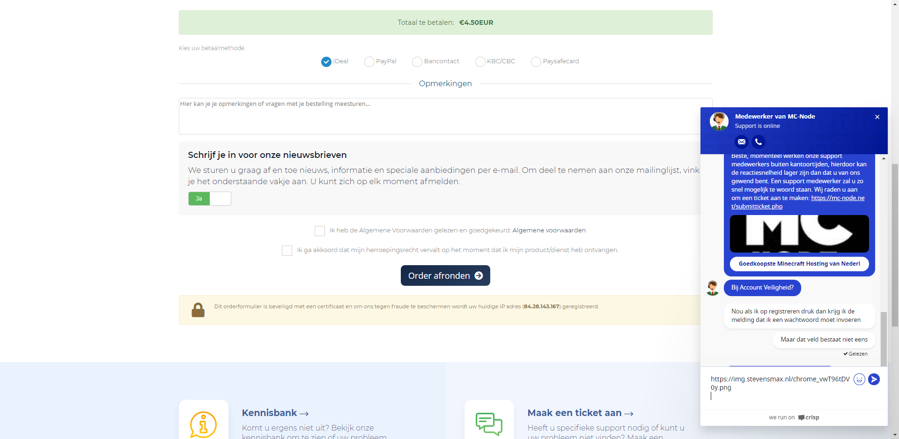Click the Order afronden button

445,275
